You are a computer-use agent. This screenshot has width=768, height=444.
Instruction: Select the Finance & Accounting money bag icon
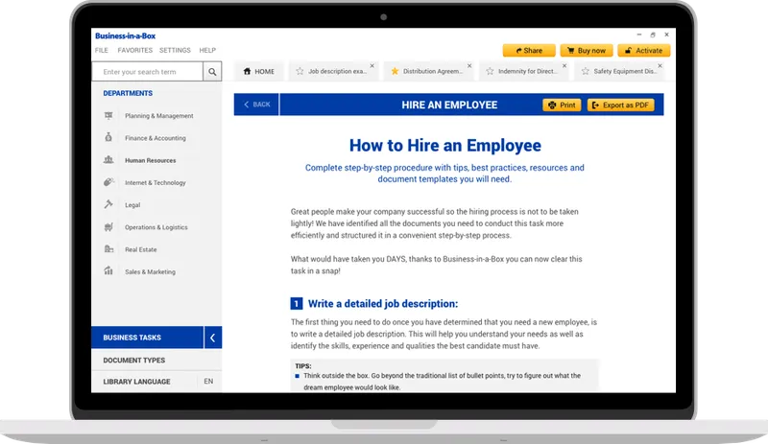point(108,137)
